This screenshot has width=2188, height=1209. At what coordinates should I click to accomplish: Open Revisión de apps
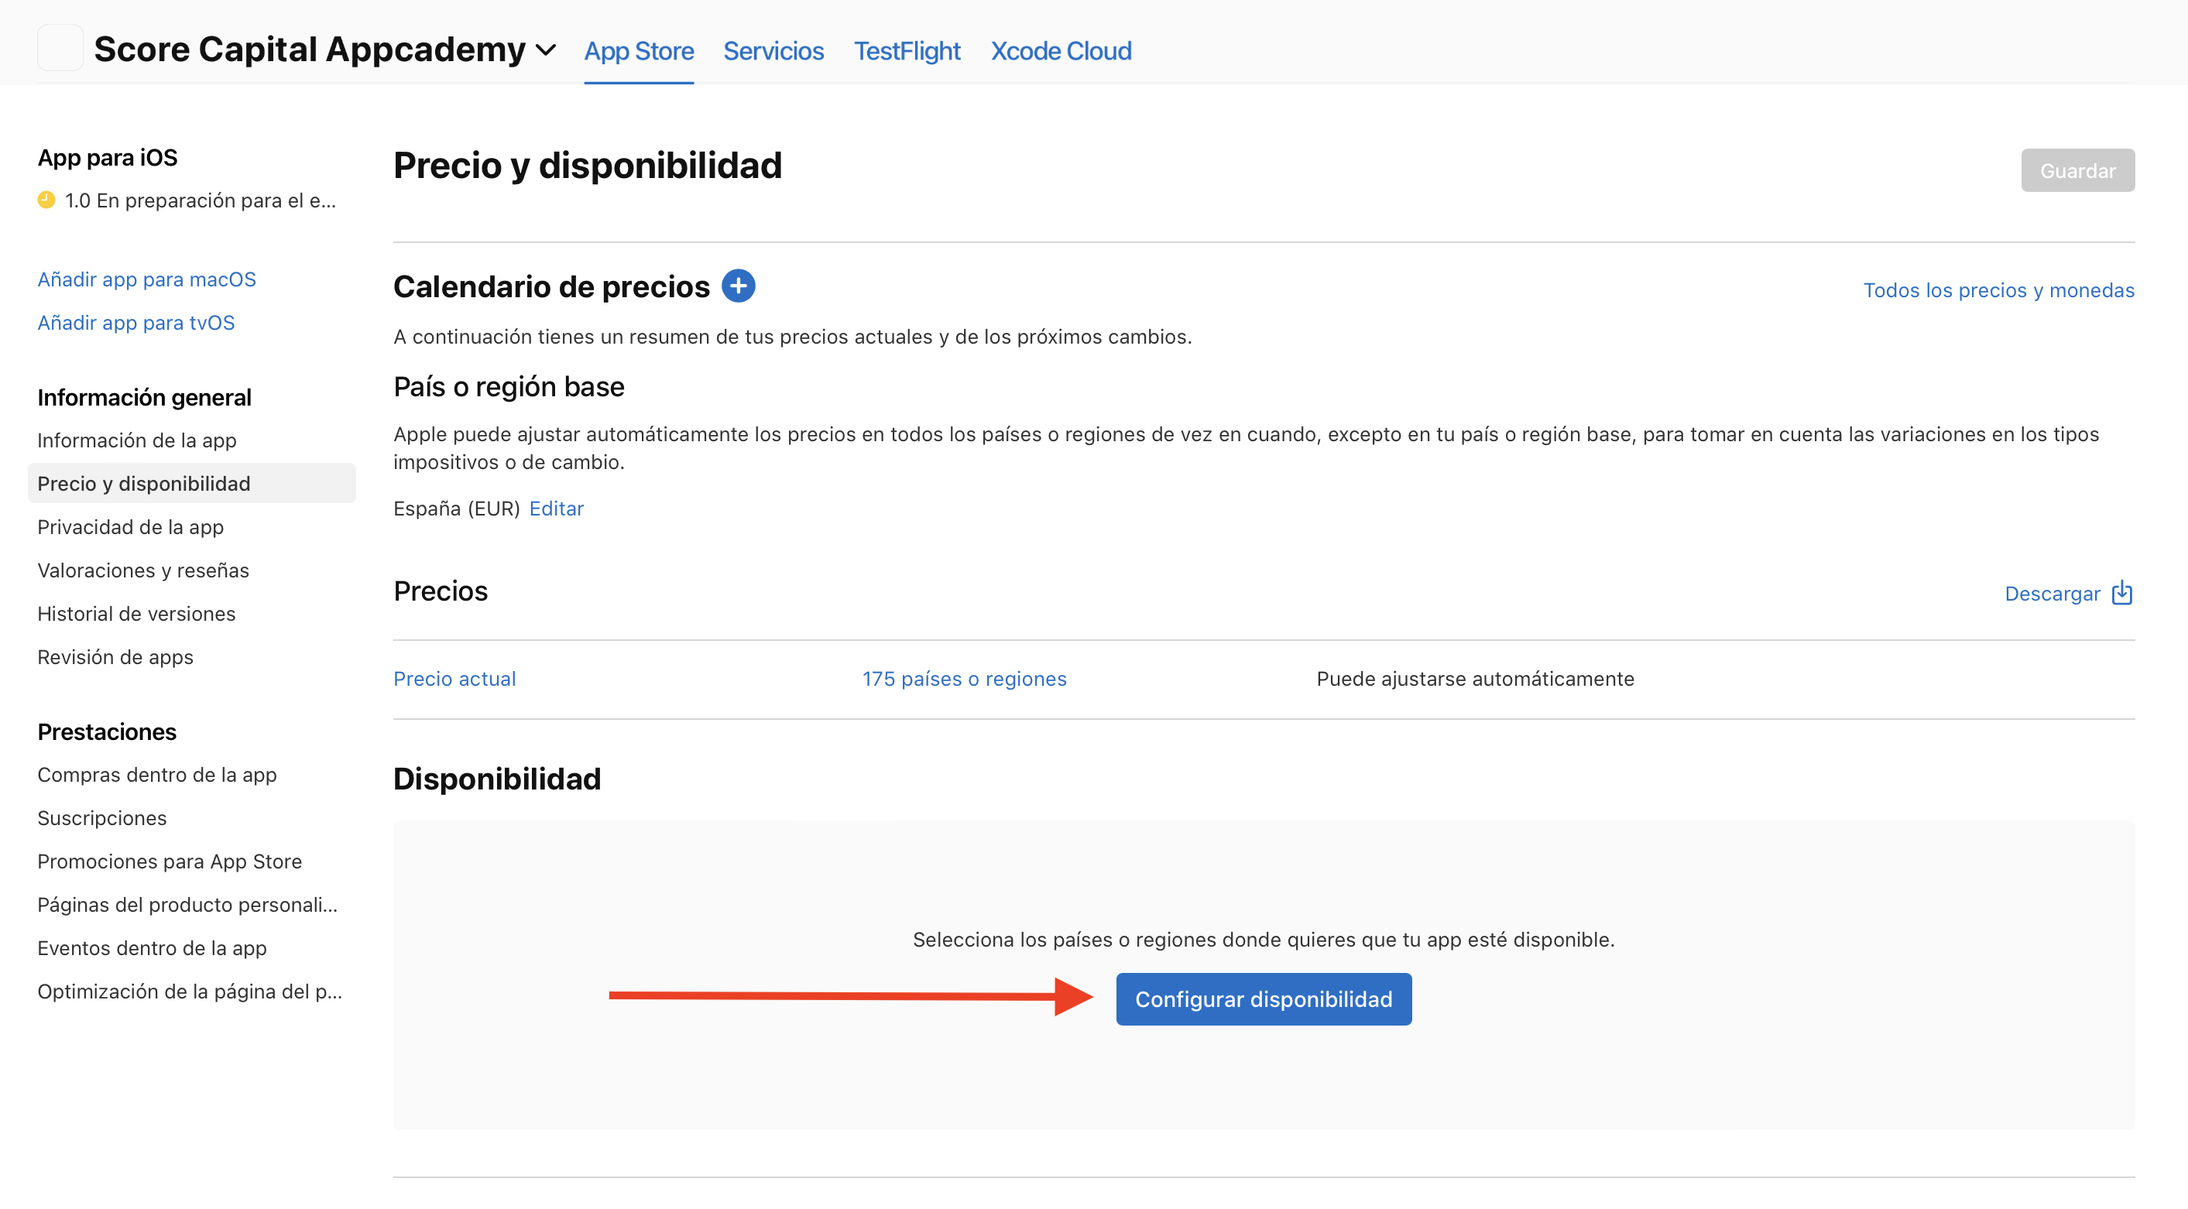115,657
